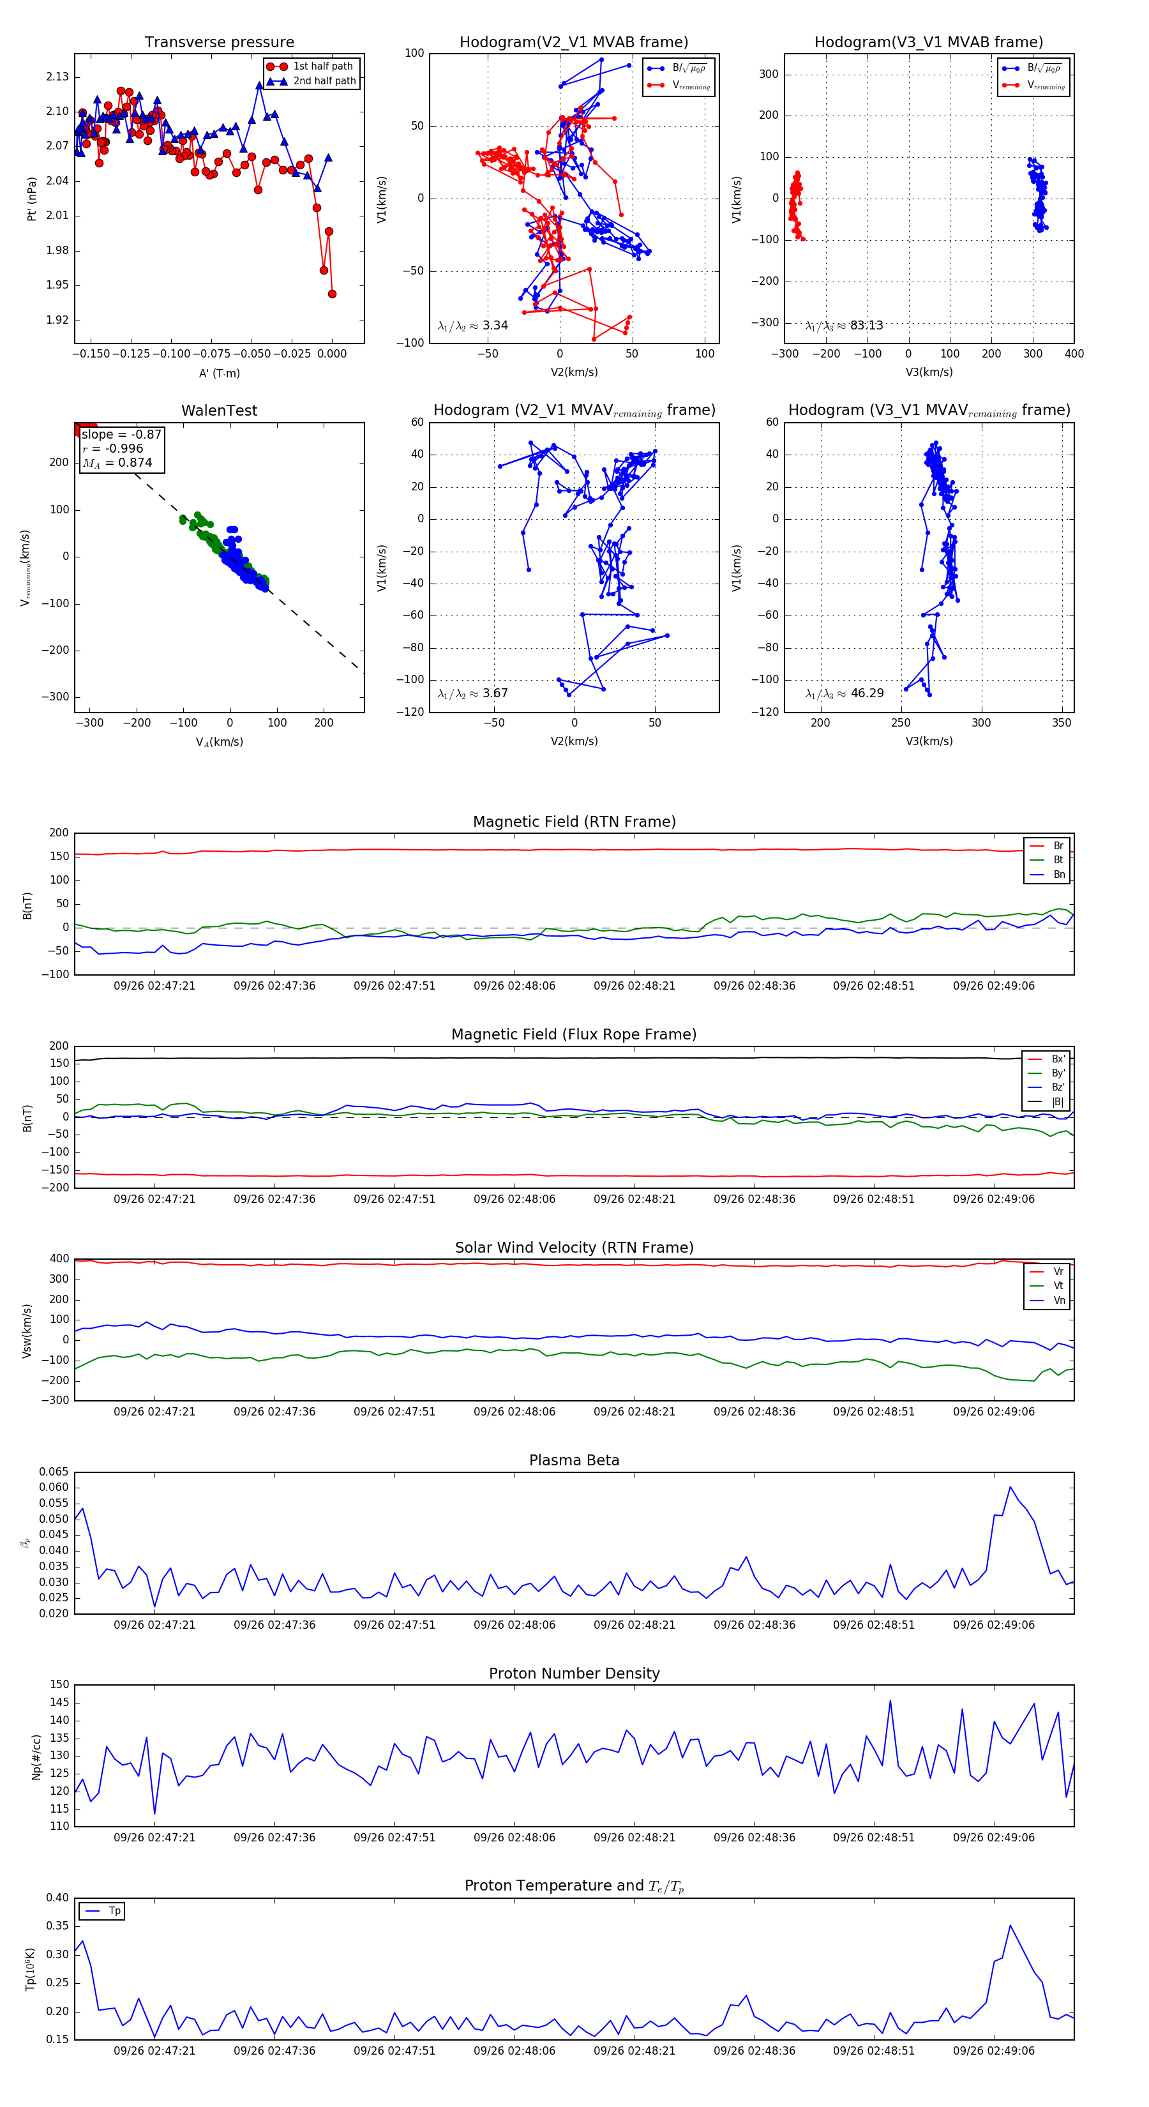1149x2107 pixels.
Task: Click the 'Plasma Beta' plot title
Action: coord(574,1461)
